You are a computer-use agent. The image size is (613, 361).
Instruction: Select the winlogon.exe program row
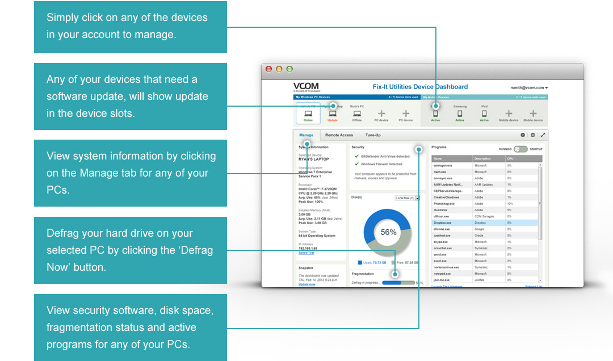(x=485, y=165)
